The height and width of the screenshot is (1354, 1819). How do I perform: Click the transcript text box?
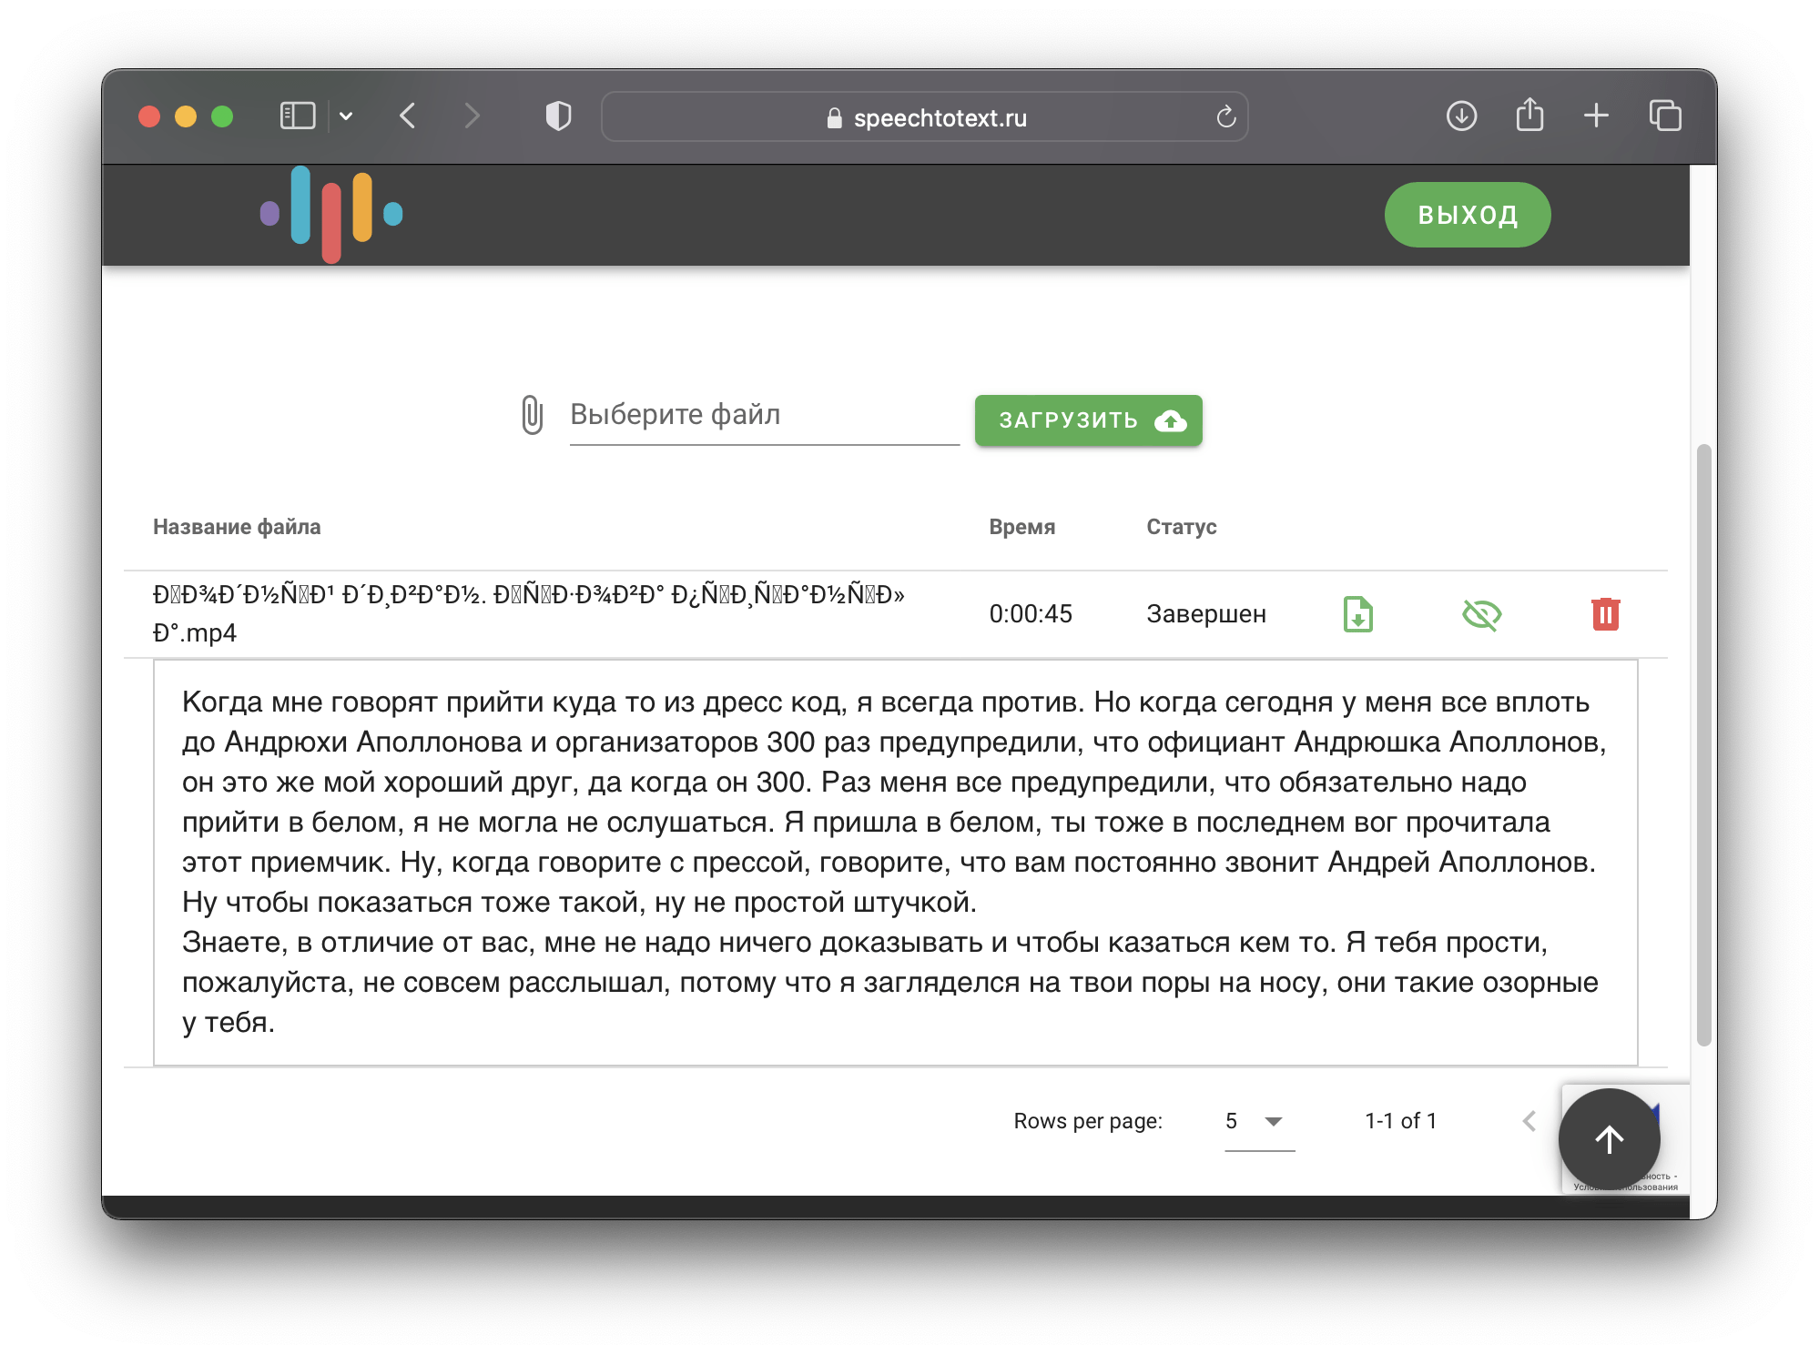click(895, 862)
